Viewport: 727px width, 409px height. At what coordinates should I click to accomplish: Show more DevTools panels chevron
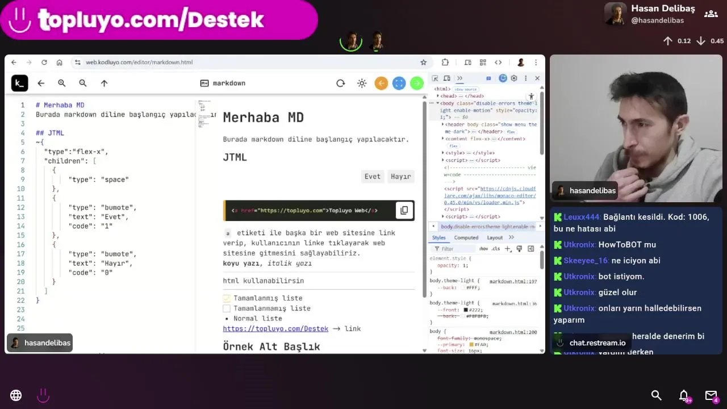pos(459,78)
